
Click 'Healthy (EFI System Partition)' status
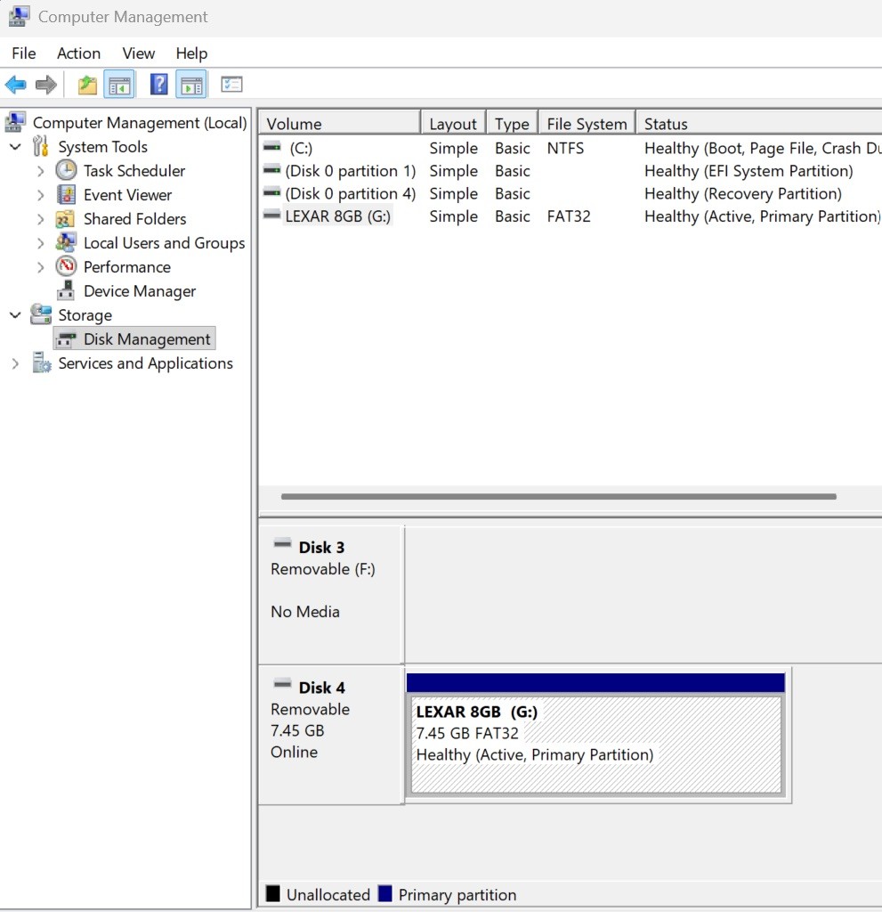pos(748,170)
